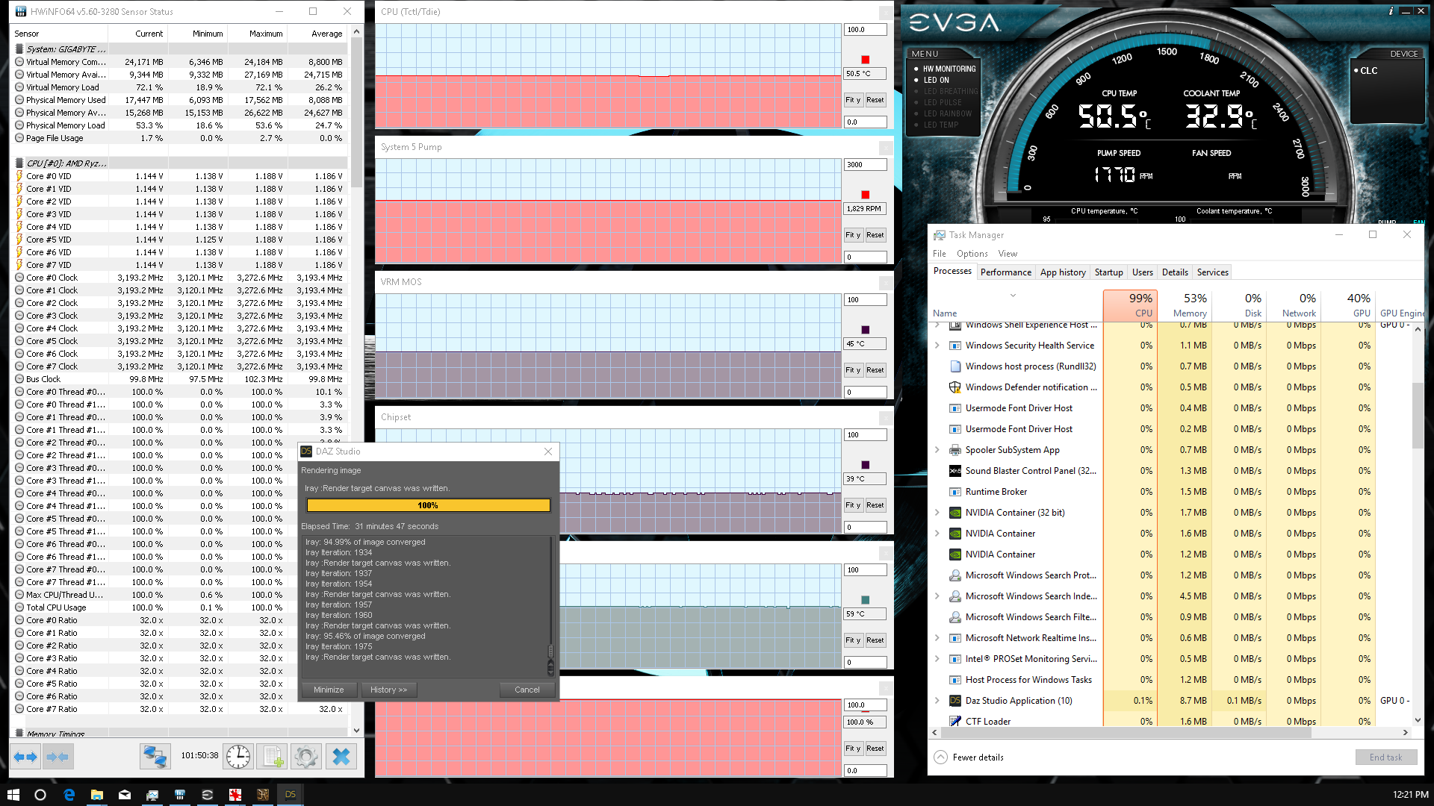Screen dimensions: 1434x806
Task: Open DAZ Studio from the taskbar
Action: point(291,795)
